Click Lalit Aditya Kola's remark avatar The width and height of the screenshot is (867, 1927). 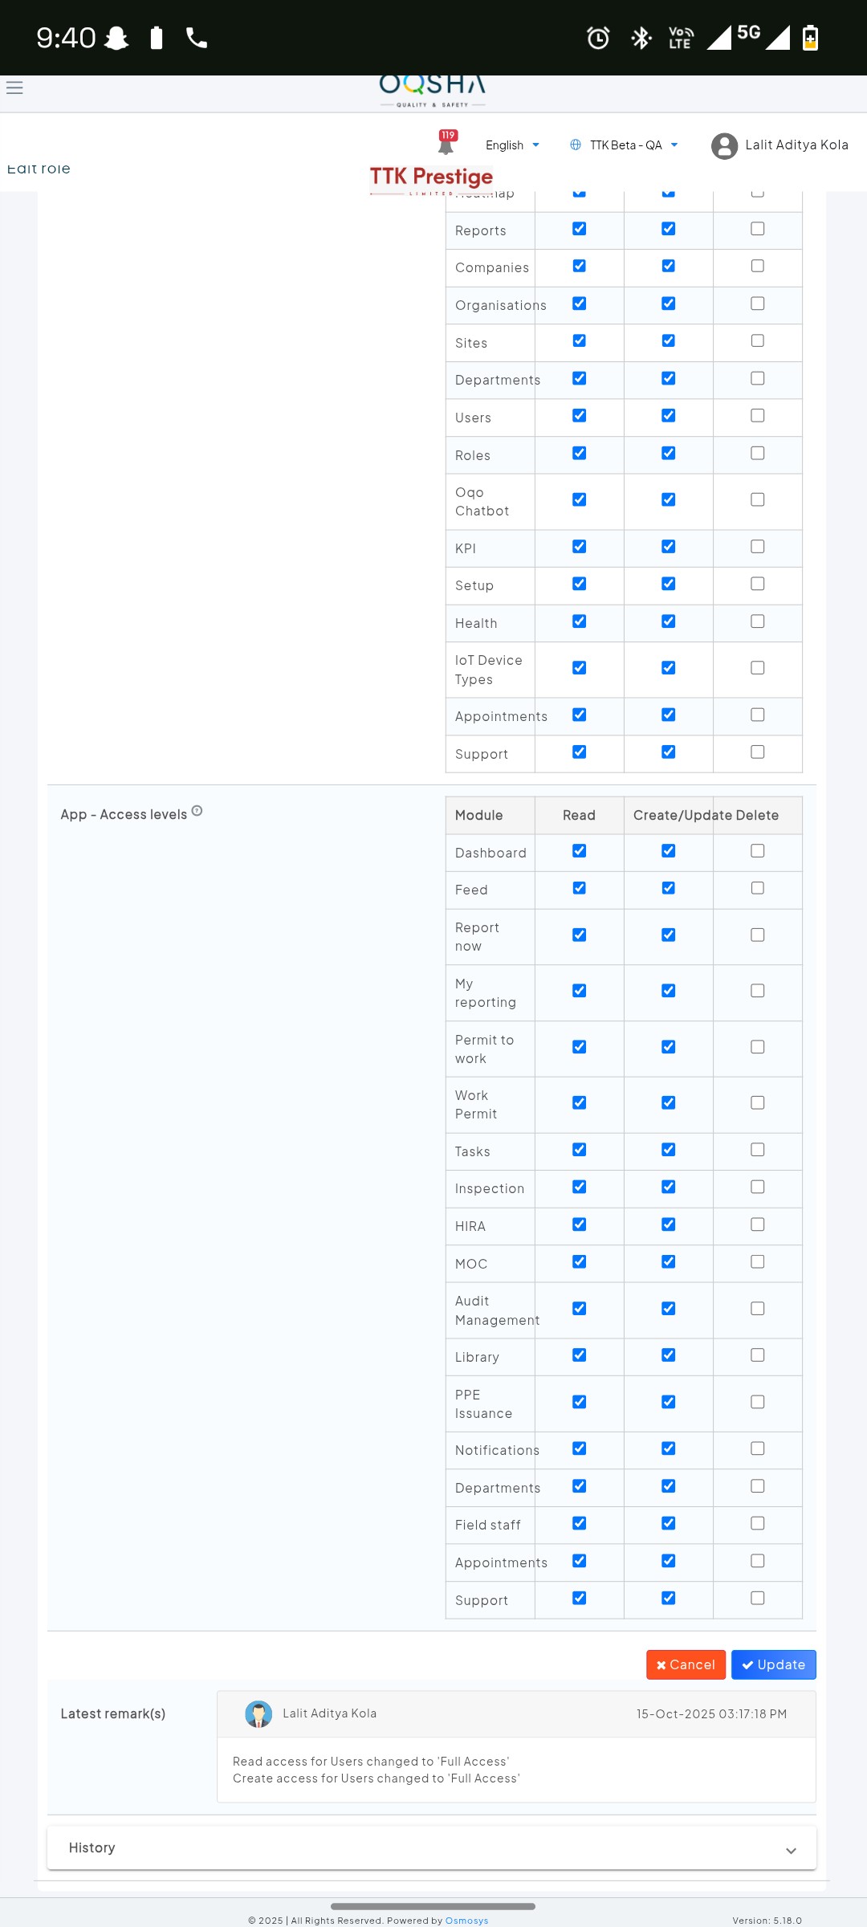point(258,1713)
